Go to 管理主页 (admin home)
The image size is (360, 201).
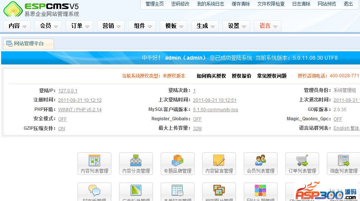click(155, 4)
